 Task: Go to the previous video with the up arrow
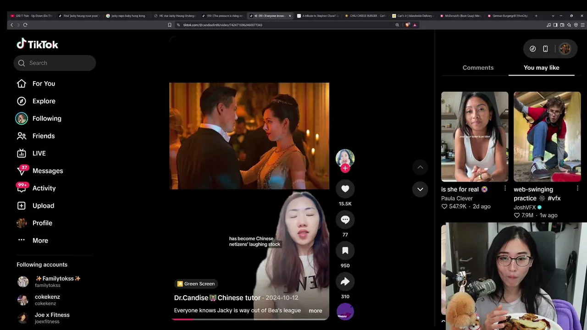tap(420, 167)
